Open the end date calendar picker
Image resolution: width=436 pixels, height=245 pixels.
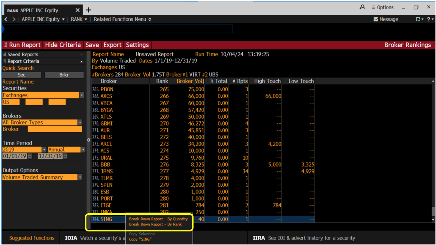65,156
